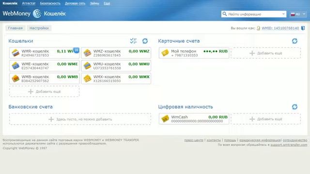Open the Деловая сеть menu item
Viewport: 310px width, 174px height.
tap(75, 3)
